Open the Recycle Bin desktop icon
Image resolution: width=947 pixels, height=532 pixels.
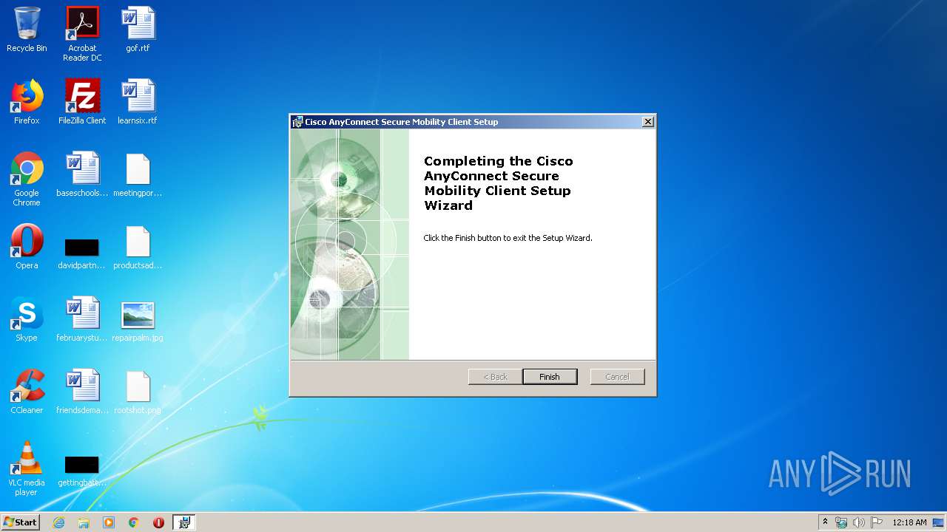point(27,30)
